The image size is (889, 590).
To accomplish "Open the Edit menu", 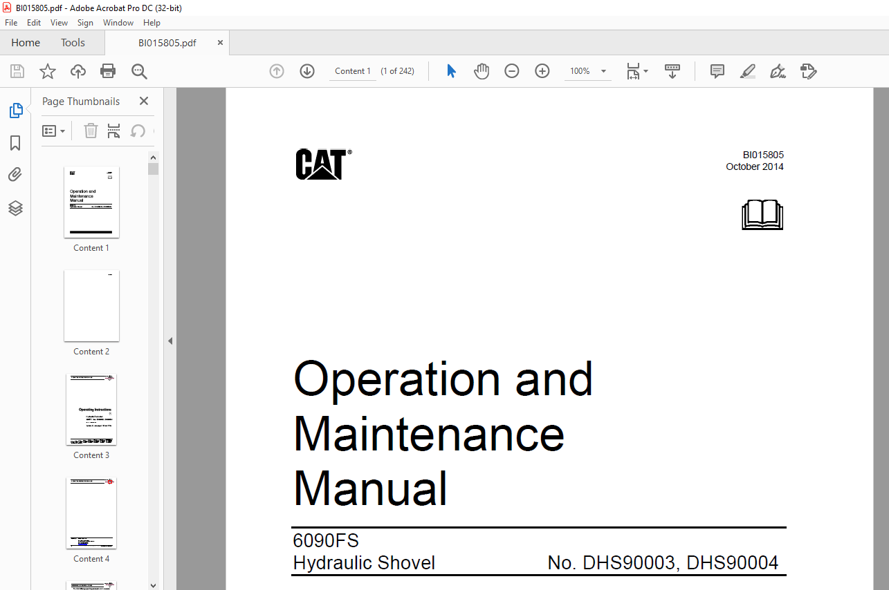I will [34, 23].
